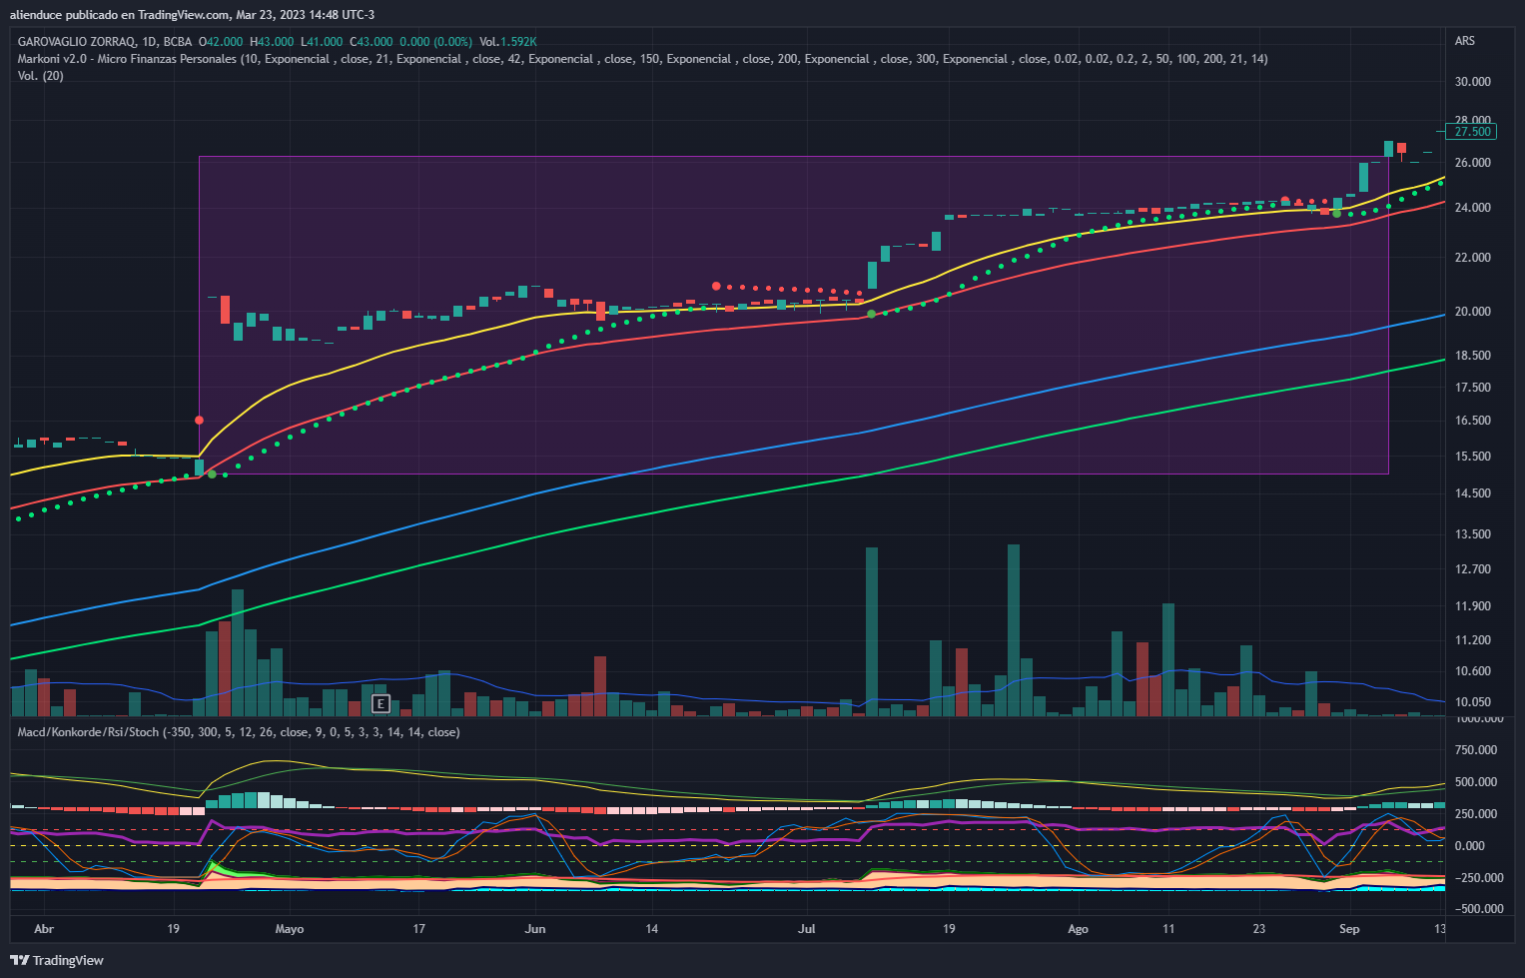Viewport: 1525px width, 978px height.
Task: Click the −500.000 oscillator scale label
Action: pos(1475,909)
